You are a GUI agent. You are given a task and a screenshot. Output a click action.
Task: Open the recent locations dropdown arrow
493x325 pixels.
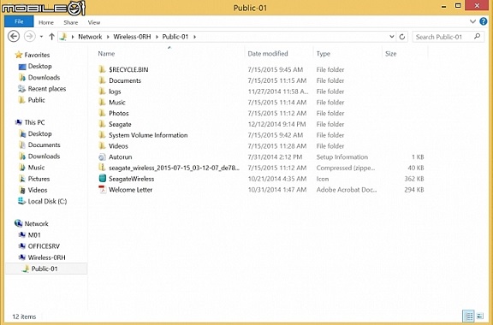coord(41,37)
